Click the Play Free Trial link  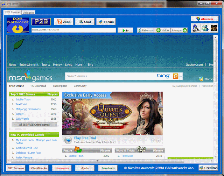click(85, 138)
